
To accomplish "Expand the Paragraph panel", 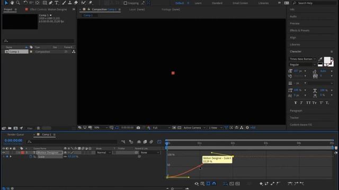I will 296,111.
